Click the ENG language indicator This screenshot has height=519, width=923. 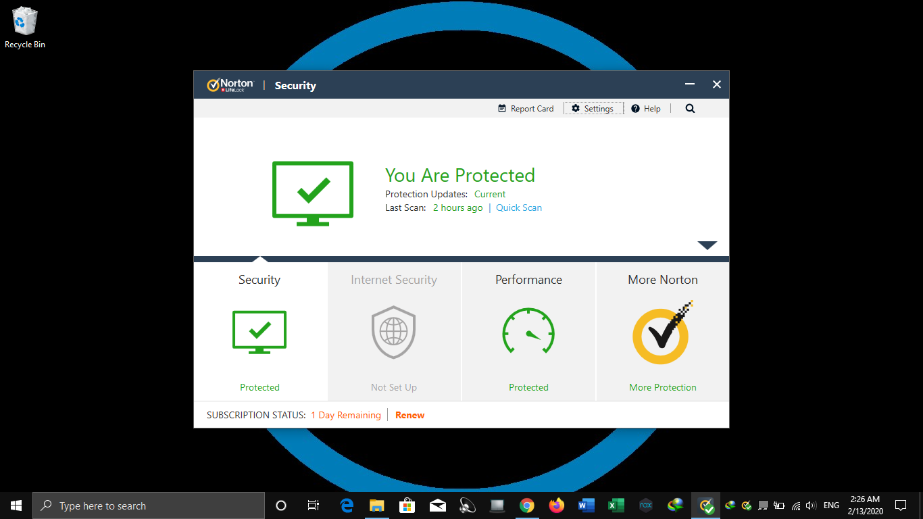(x=832, y=505)
